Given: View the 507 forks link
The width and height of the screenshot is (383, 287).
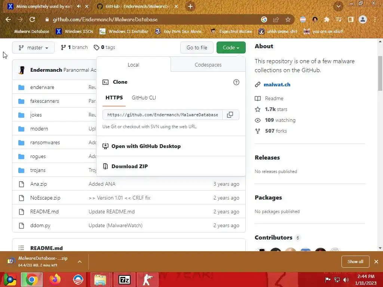Looking at the screenshot, I should pyautogui.click(x=276, y=131).
